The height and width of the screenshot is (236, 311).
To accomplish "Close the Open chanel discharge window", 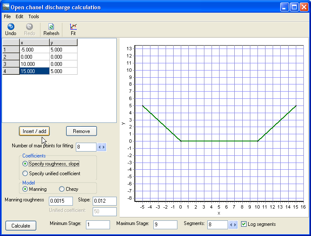I will tap(304, 7).
